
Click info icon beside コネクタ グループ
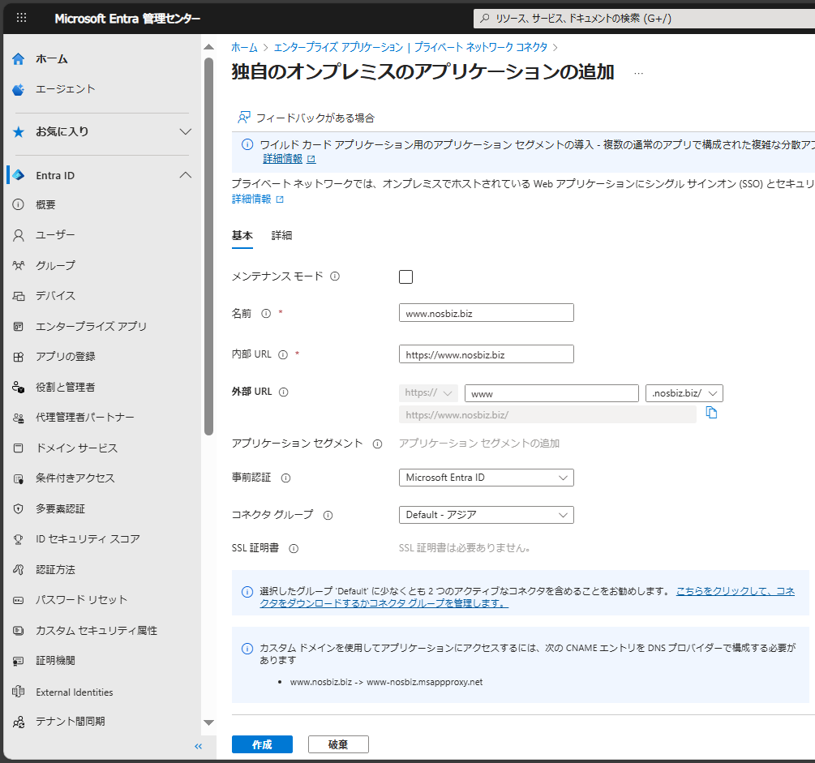point(328,515)
